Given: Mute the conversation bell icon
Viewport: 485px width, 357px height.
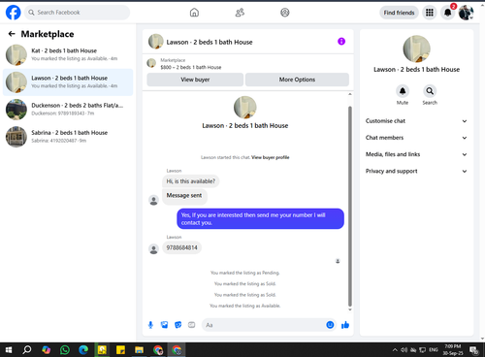Looking at the screenshot, I should click(x=403, y=91).
